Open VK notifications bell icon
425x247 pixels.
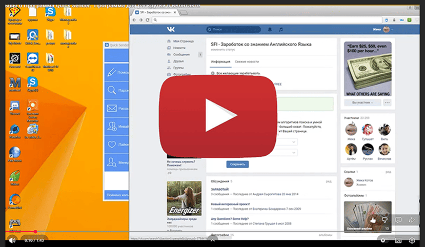(270, 29)
